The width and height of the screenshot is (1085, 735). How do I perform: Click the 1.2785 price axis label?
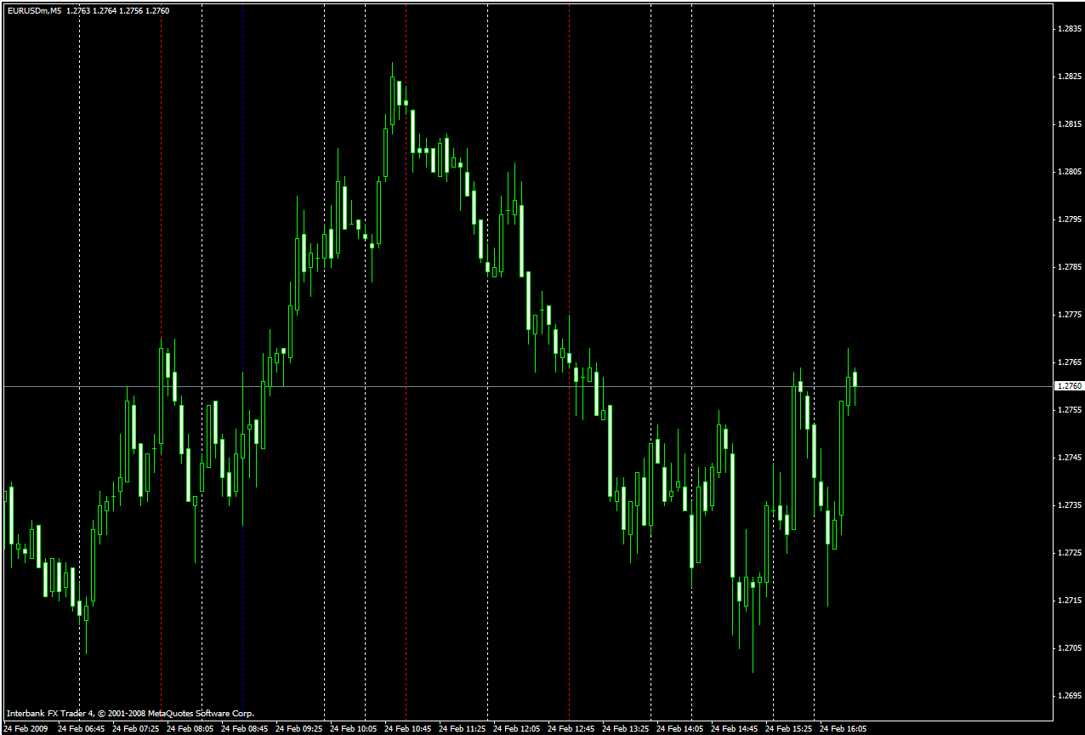[1068, 267]
